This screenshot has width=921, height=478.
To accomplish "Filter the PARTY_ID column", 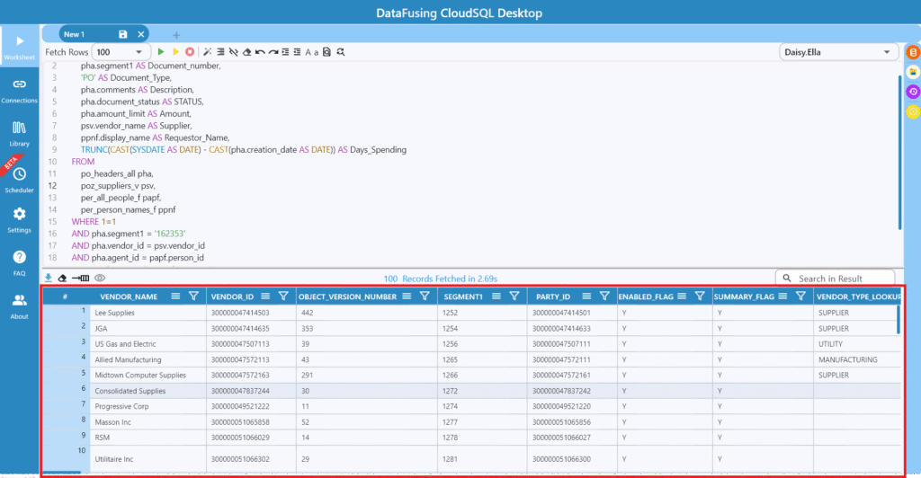I will [604, 297].
